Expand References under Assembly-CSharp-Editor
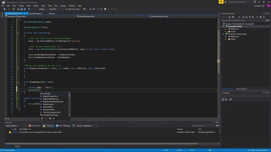This screenshot has height=152, width=271. coord(226,37)
